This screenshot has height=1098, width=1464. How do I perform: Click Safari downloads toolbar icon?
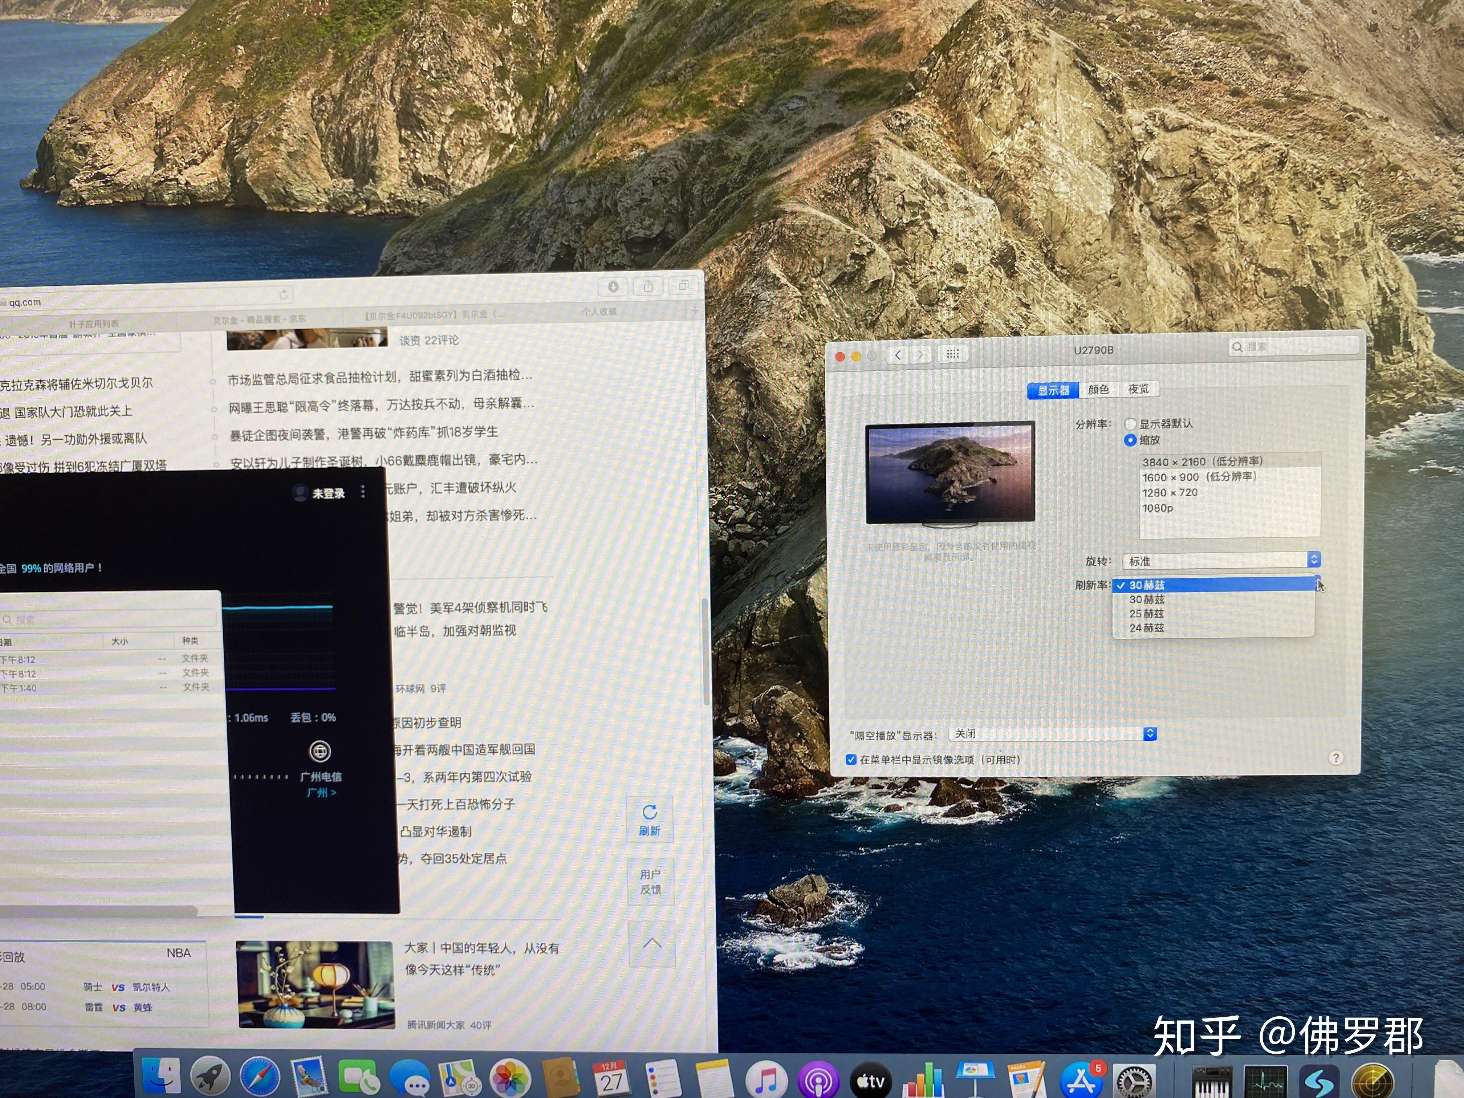[614, 286]
